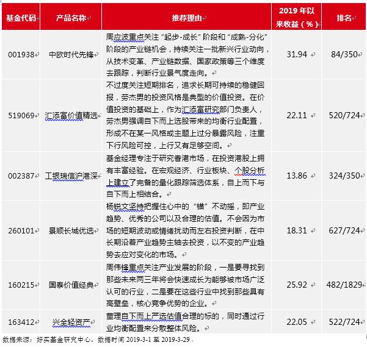Click product name 景顺长城优选
This screenshot has width=367, height=348.
point(71,231)
